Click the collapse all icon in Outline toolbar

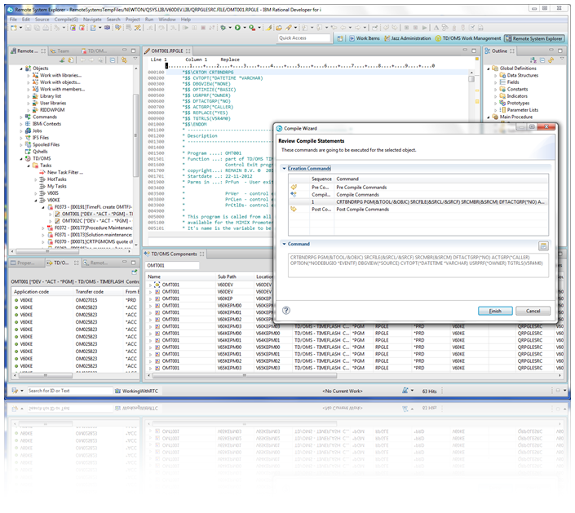coord(542,60)
